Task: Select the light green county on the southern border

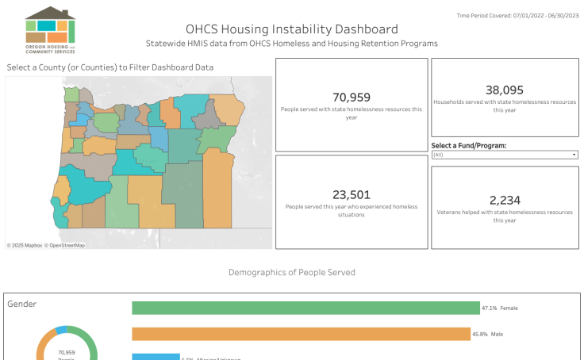Action: pos(119,206)
